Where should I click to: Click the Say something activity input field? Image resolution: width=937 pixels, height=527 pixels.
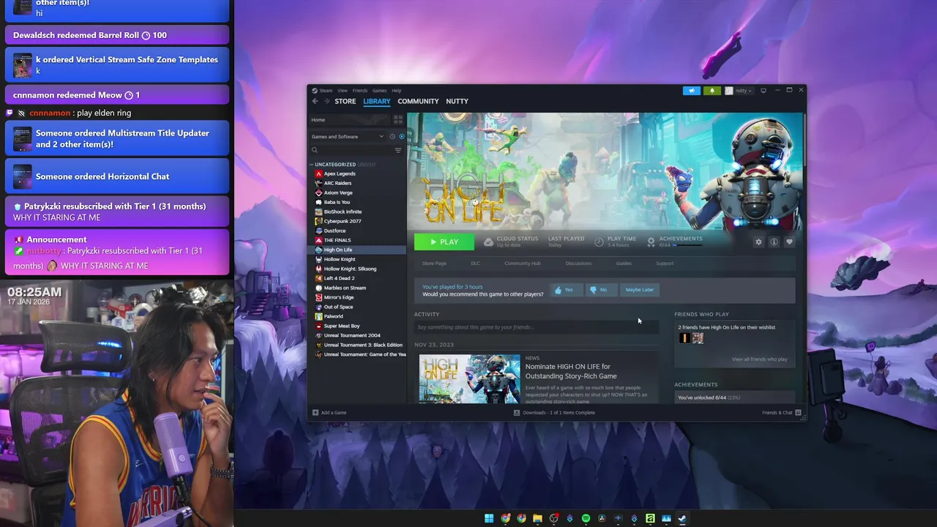pos(537,327)
